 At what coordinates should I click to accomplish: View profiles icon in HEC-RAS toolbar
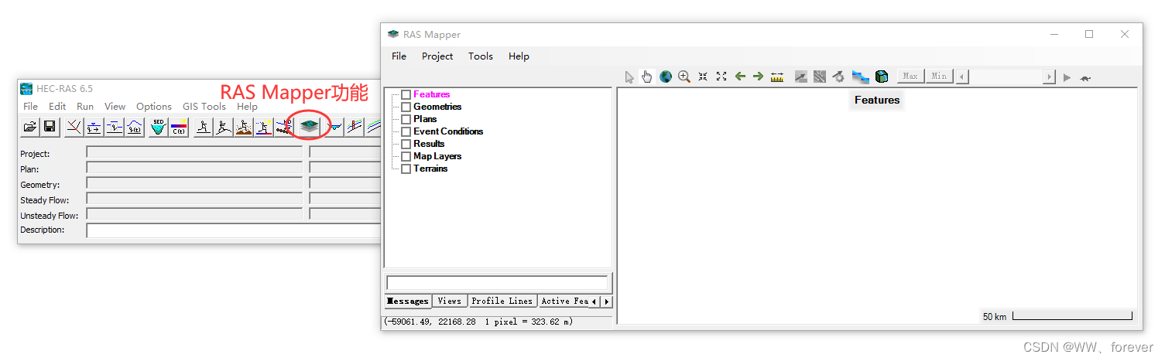(x=354, y=127)
